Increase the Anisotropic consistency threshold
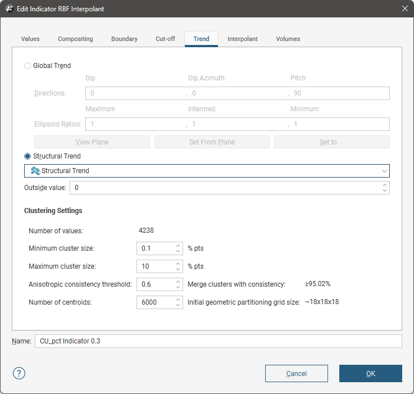 point(178,282)
